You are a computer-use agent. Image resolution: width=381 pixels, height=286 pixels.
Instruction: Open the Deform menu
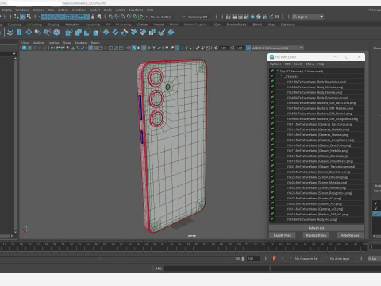tap(63, 10)
